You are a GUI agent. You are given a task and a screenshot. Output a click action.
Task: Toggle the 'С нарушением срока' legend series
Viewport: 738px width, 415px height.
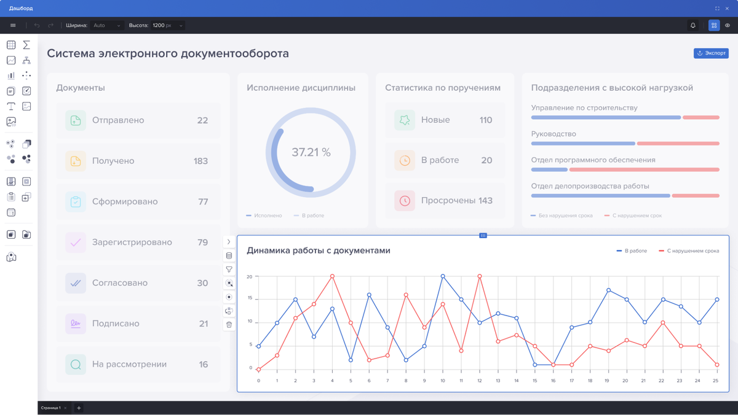[x=689, y=251]
